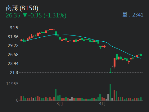This screenshot has width=149, height=112.
Task: Click the last green candlestick at the chart's end
Action: (141, 54)
